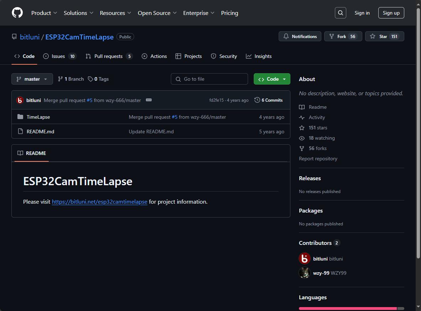Image resolution: width=421 pixels, height=311 pixels.
Task: Switch to the Insights tab
Action: 259,56
